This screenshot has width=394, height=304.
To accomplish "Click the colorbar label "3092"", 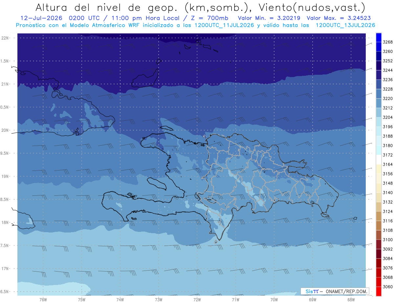I will [388, 249].
